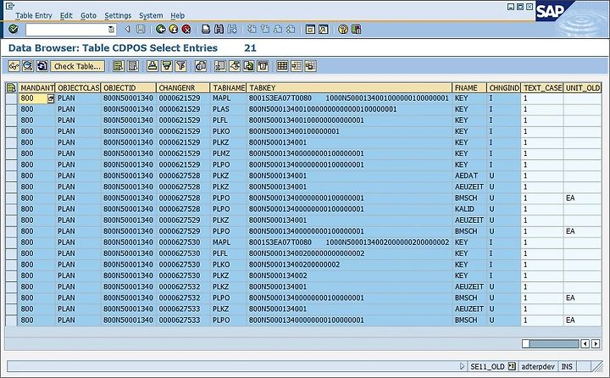Click the Check Table... button

click(77, 66)
